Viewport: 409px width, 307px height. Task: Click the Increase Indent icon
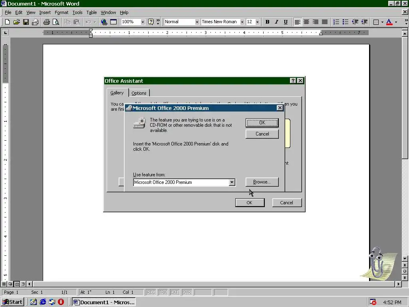pyautogui.click(x=364, y=22)
